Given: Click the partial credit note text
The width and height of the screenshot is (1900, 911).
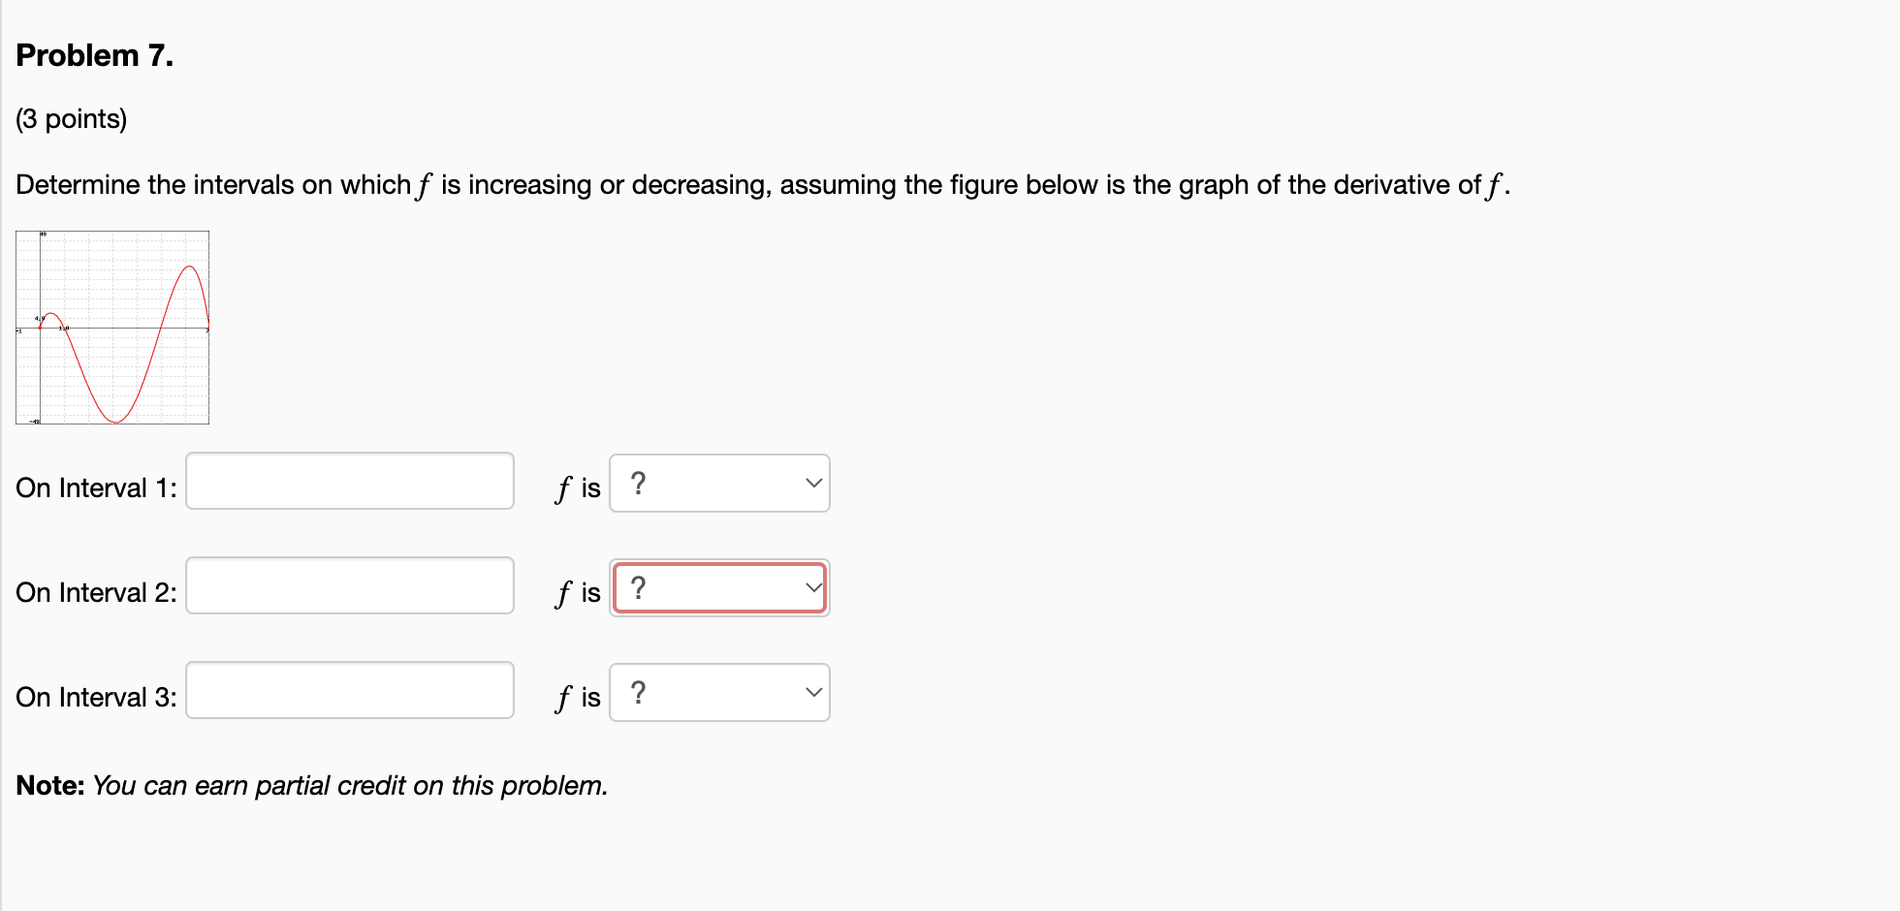Looking at the screenshot, I should [310, 786].
